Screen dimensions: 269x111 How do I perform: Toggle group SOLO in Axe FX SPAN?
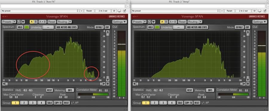(x=50, y=103)
